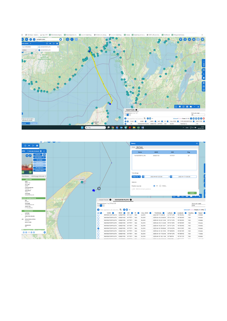
Task: Click the notification bell icon in top toolbar
Action: [198, 39]
